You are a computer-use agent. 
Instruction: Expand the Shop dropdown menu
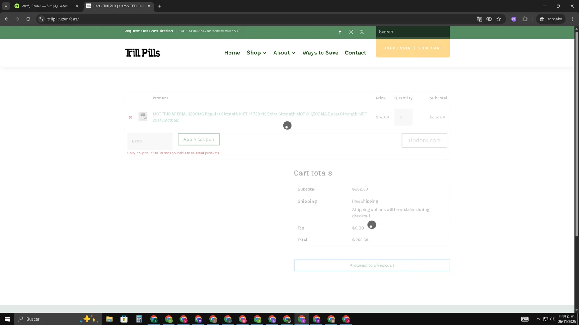[x=256, y=53]
